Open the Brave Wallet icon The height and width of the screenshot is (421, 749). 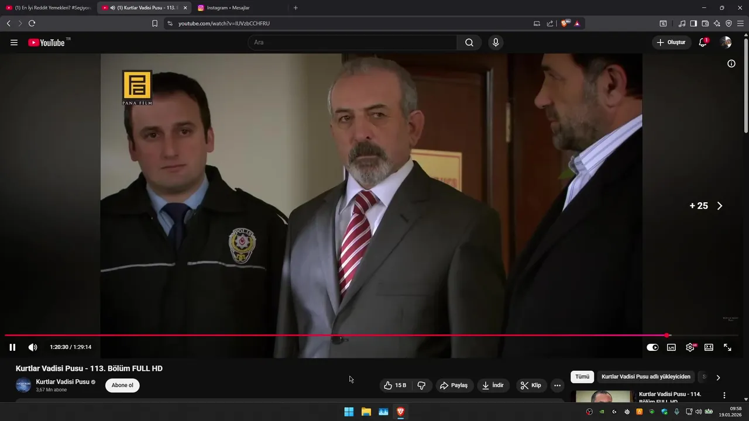[x=705, y=23]
